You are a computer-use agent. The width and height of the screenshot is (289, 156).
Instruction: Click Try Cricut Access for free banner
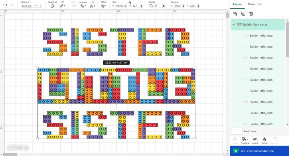point(259,151)
